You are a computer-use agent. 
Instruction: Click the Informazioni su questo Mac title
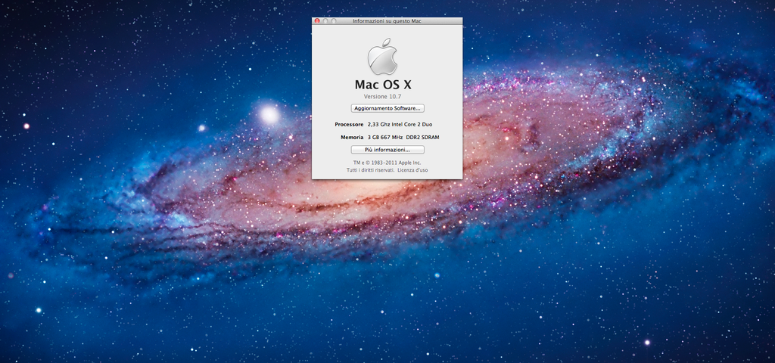pos(387,21)
